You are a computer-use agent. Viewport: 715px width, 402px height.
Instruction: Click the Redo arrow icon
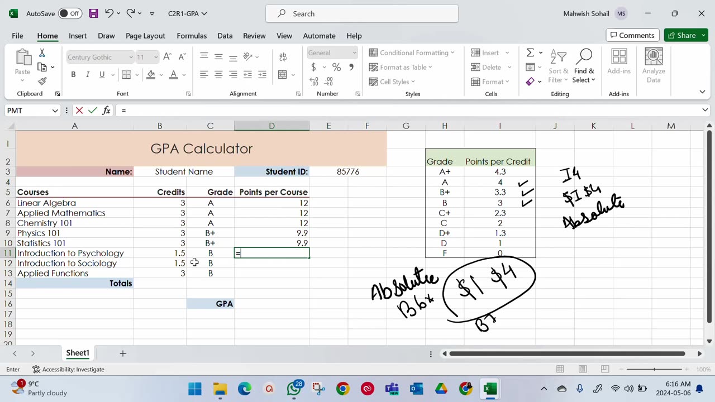tap(131, 13)
